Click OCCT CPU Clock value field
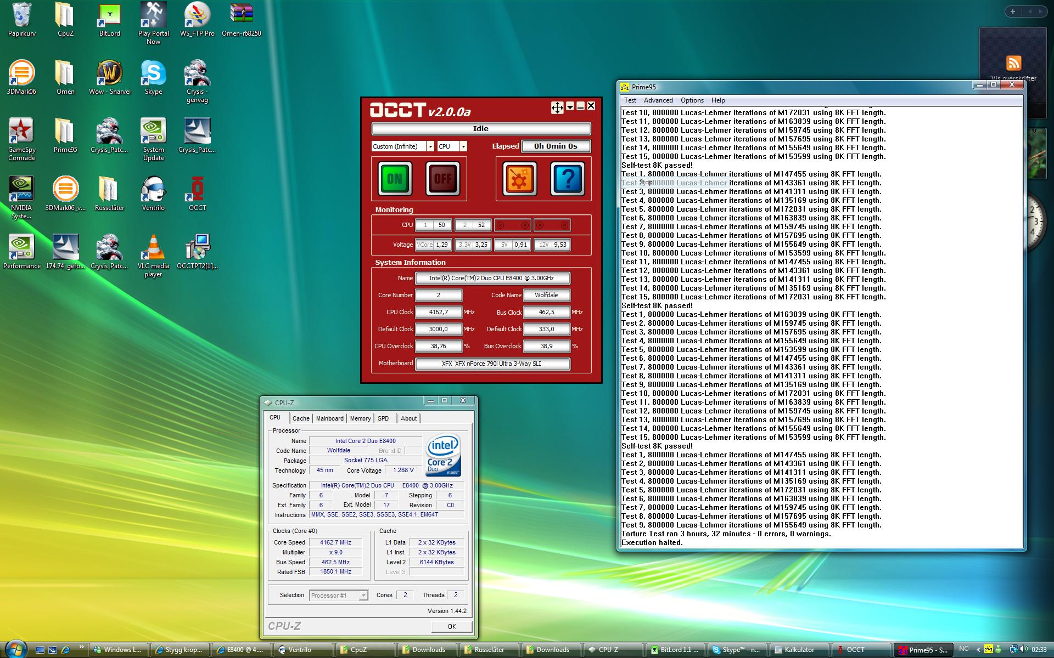 point(439,312)
